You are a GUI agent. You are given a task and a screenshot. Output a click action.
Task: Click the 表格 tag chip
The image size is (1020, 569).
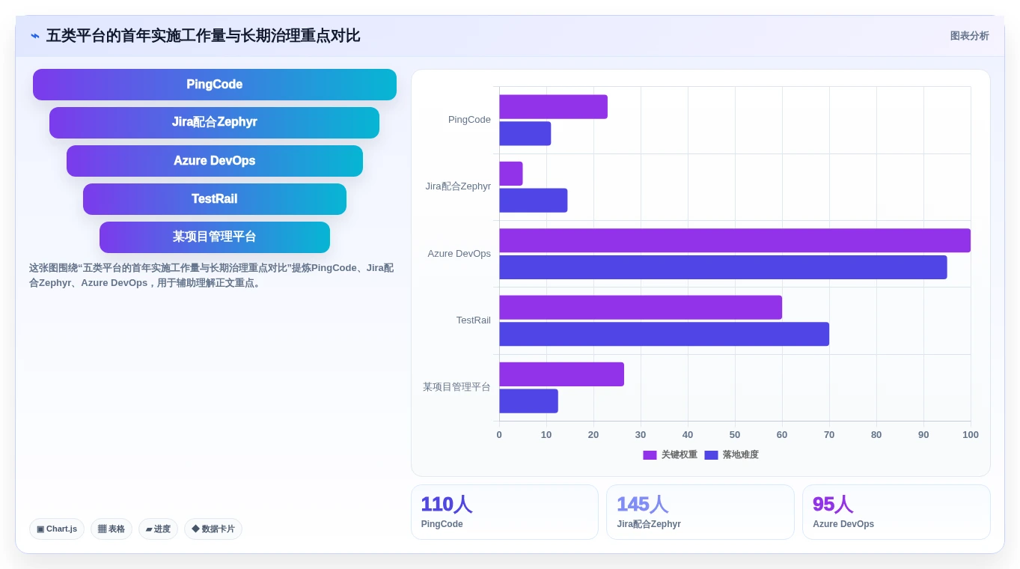coord(112,529)
